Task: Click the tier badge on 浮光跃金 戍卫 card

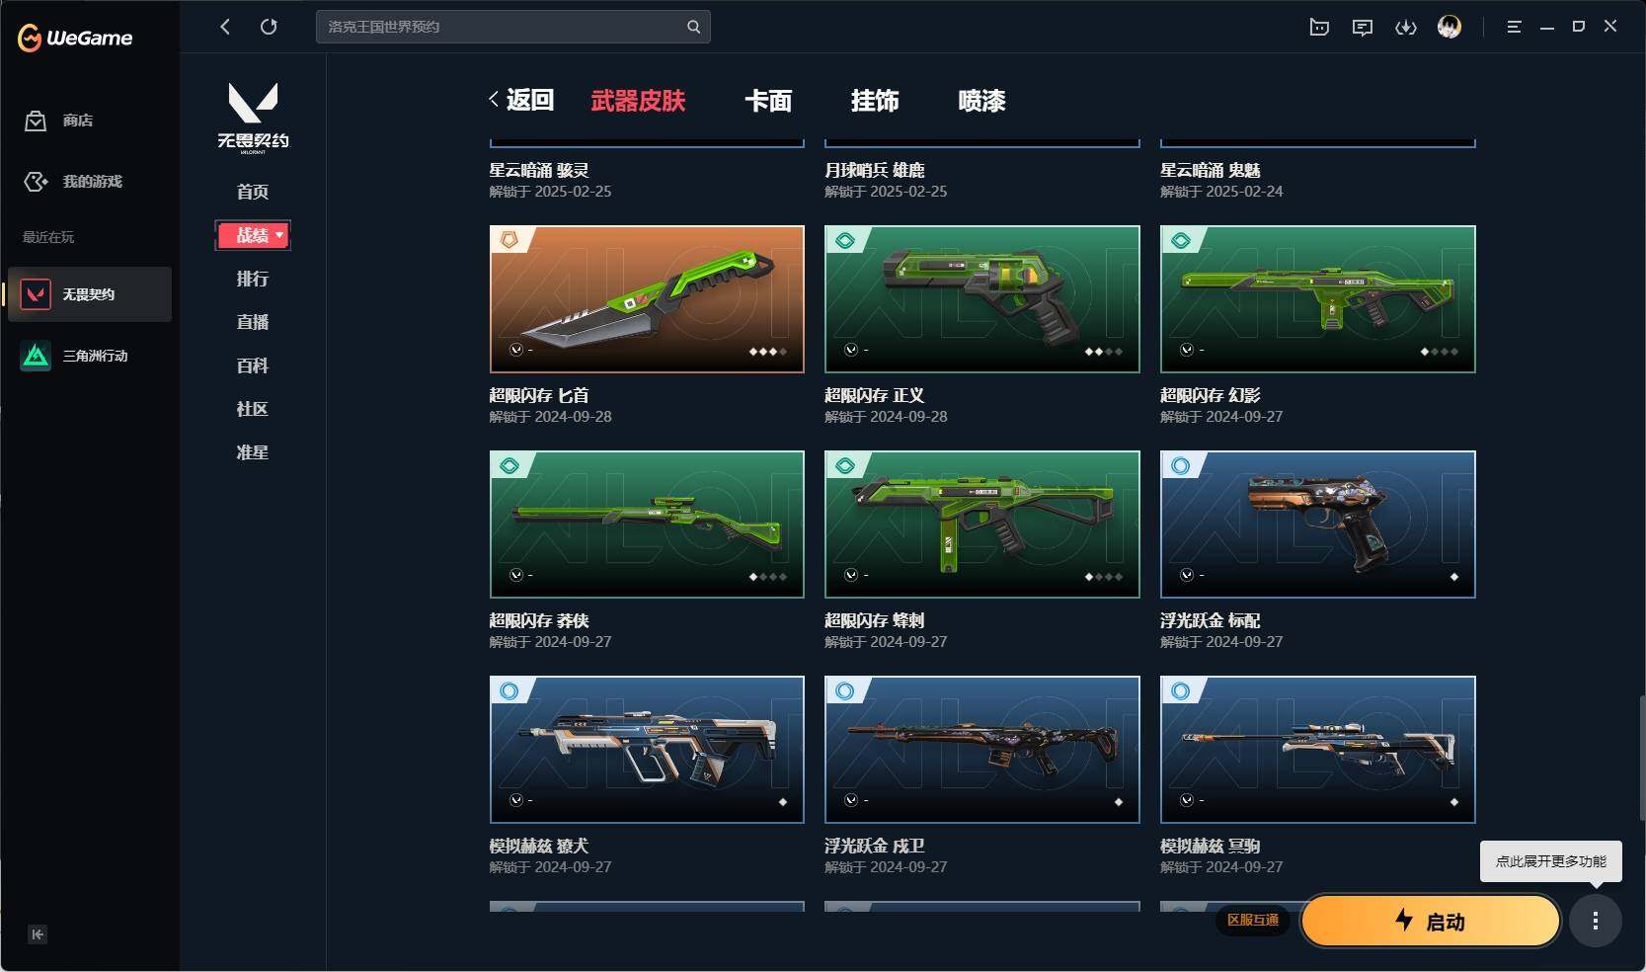Action: (845, 690)
